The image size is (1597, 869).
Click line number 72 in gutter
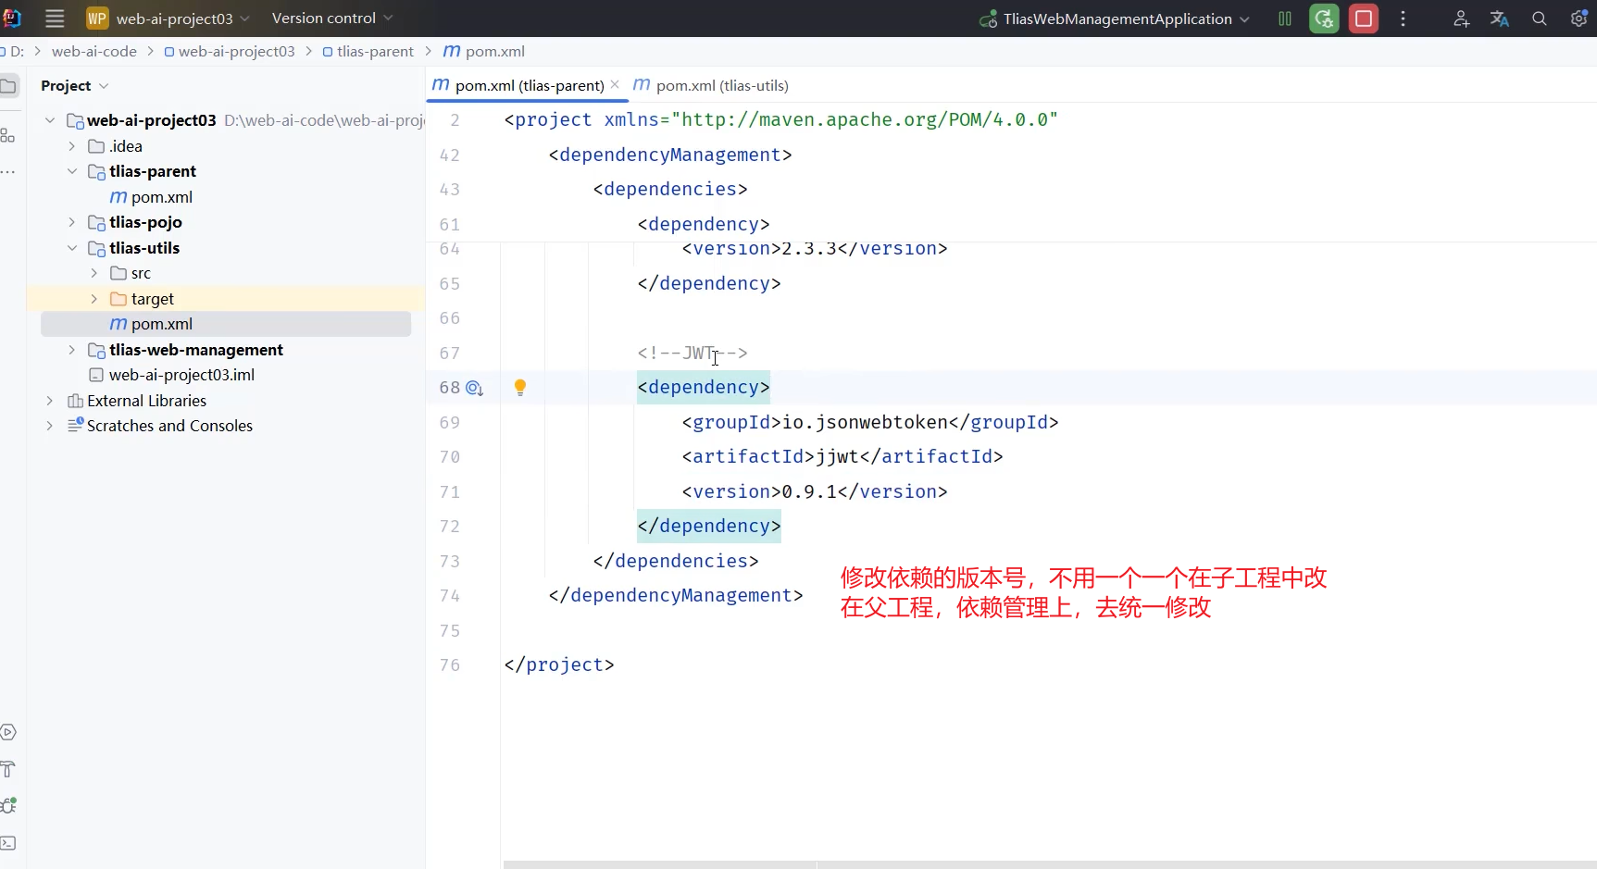(x=450, y=527)
